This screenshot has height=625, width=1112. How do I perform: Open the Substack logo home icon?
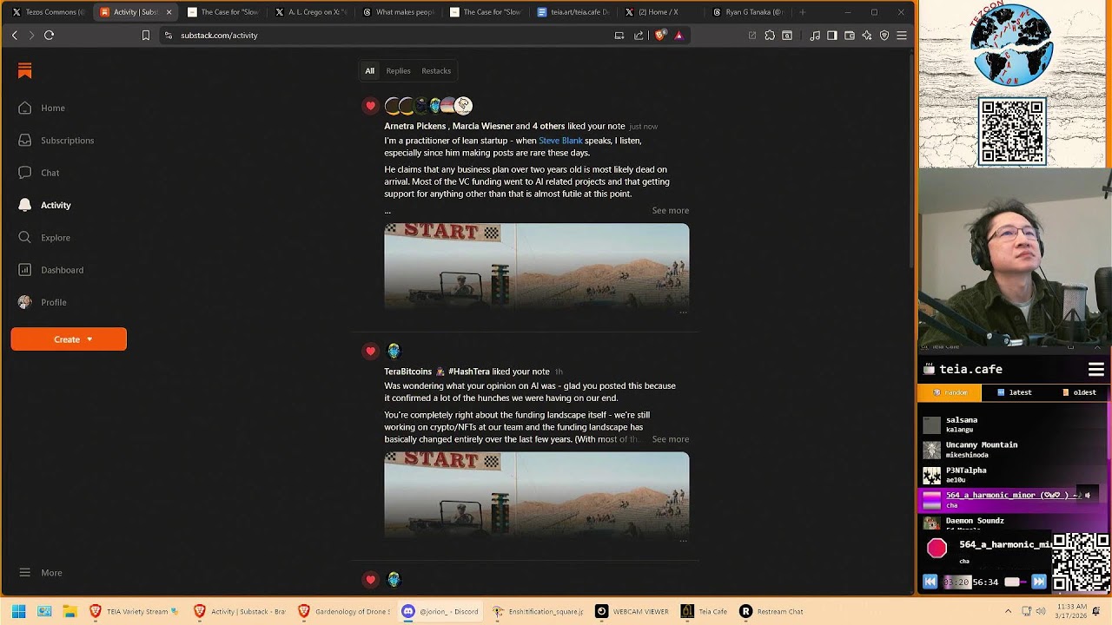[x=25, y=71]
